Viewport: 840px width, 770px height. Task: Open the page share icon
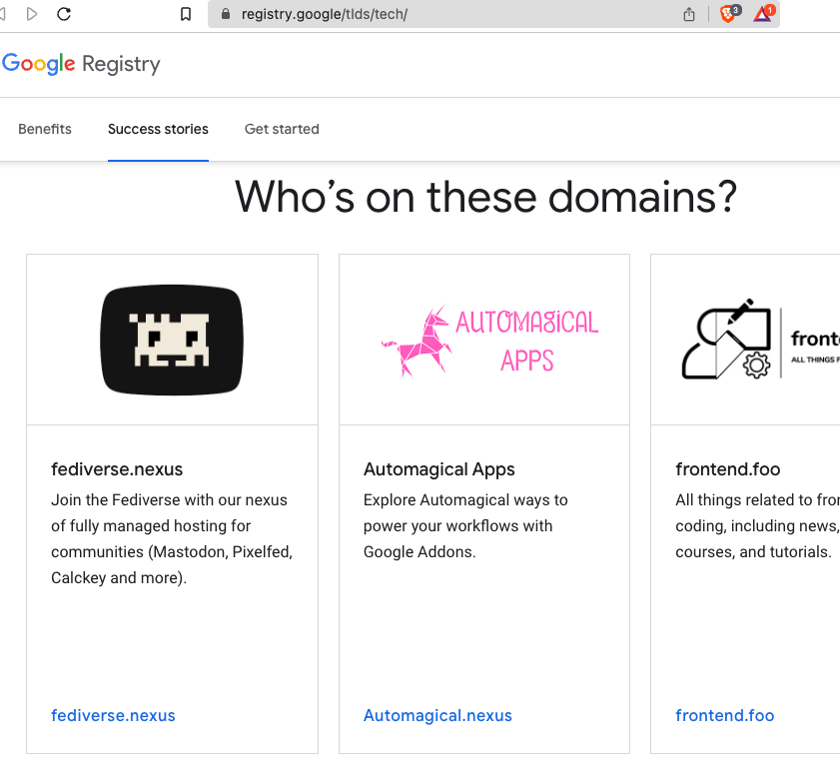coord(688,15)
